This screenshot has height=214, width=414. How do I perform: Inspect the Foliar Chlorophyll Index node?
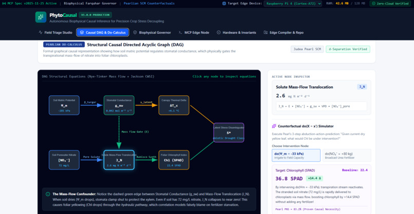(x=174, y=160)
